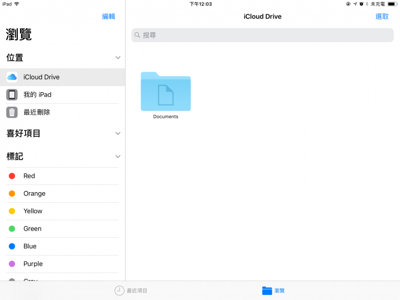
Task: Tap the alarm clock status icon
Action: (x=361, y=4)
